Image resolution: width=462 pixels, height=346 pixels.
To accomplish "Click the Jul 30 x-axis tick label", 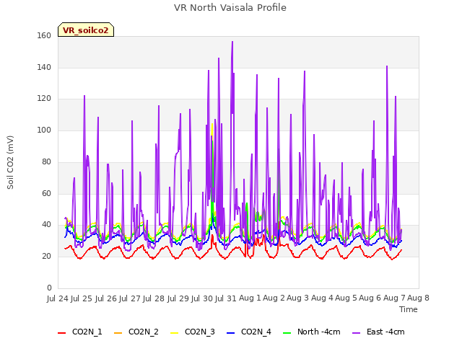I will pos(202,298).
